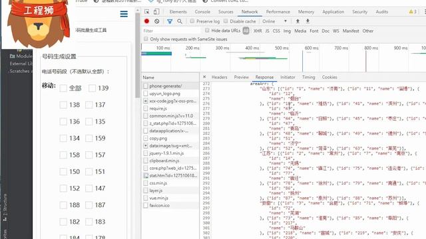
Task: Open the Application tab
Action: pyautogui.click(x=333, y=12)
